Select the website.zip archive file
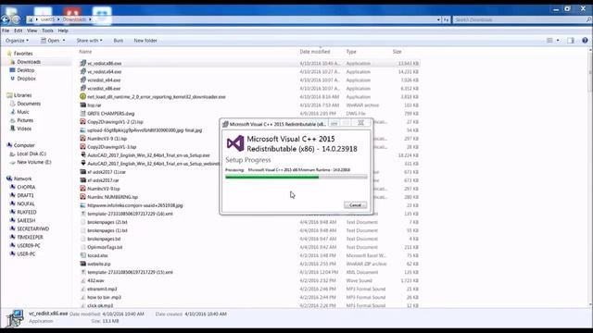 (x=99, y=264)
